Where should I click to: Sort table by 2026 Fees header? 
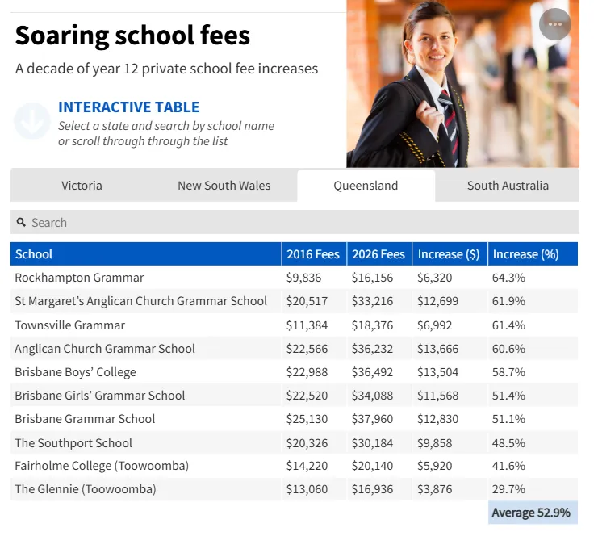[378, 254]
